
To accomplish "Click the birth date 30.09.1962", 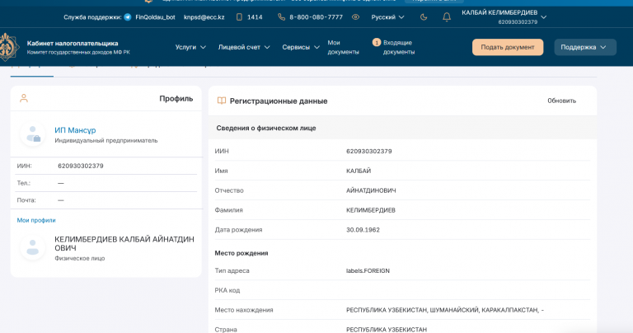I will [x=363, y=230].
